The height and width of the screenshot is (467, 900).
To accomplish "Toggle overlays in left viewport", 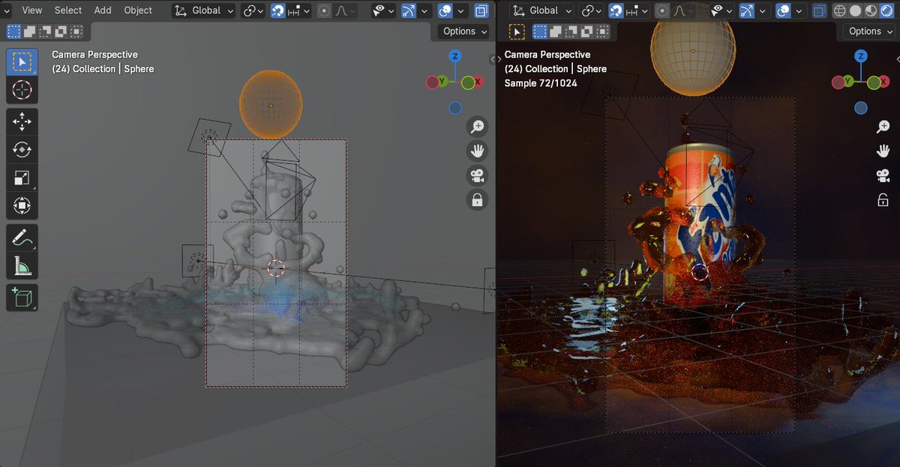I will [445, 10].
